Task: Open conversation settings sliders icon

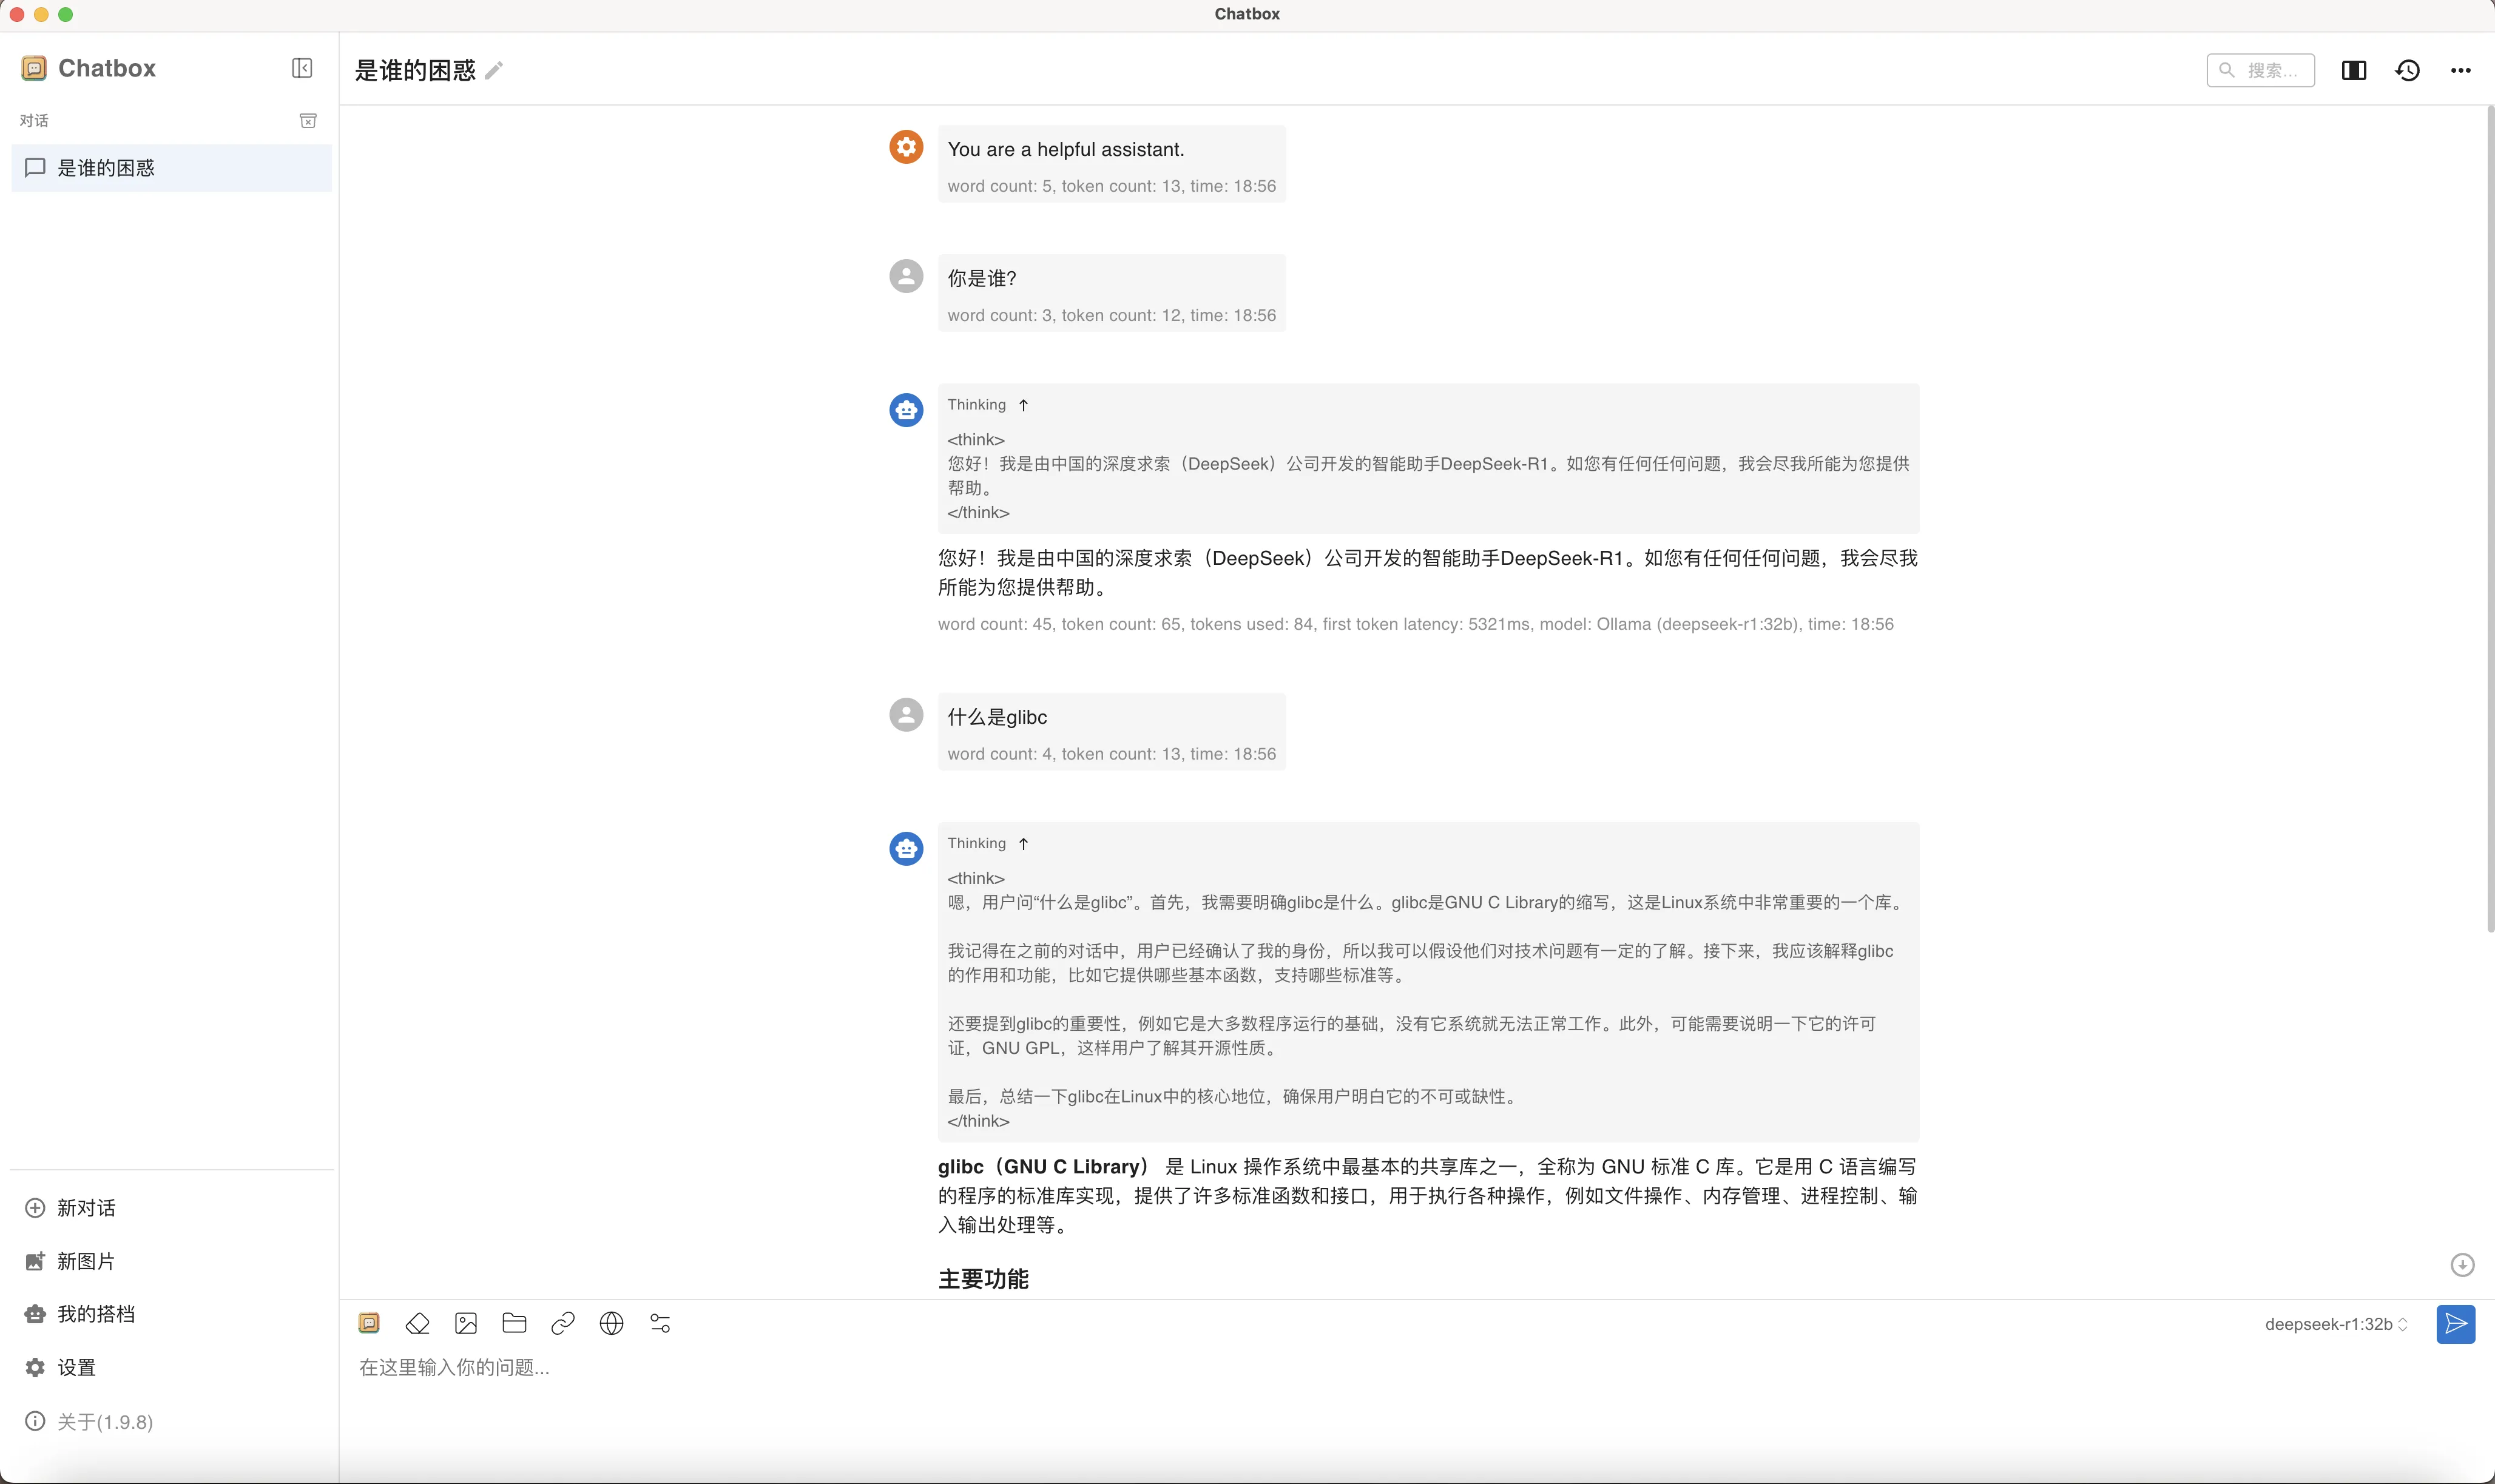Action: (660, 1324)
